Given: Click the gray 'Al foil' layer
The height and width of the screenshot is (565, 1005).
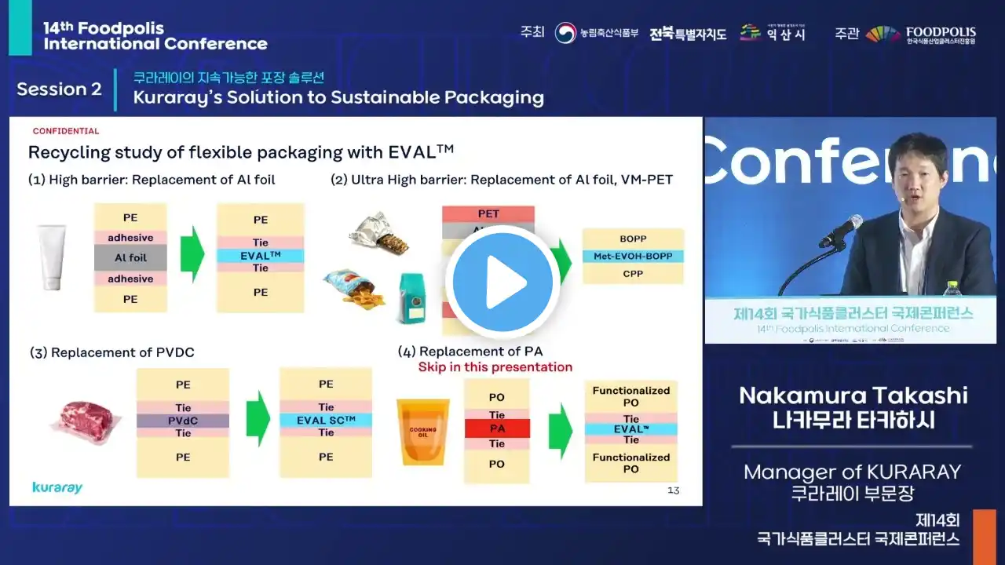Looking at the screenshot, I should coord(130,257).
